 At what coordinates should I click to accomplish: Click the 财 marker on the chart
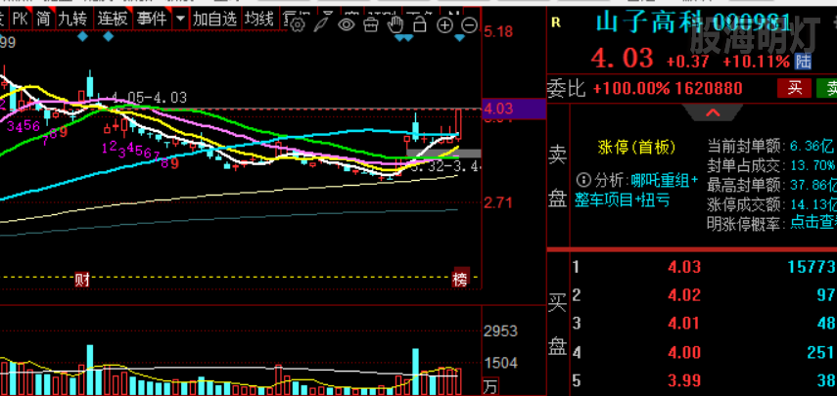pyautogui.click(x=82, y=280)
